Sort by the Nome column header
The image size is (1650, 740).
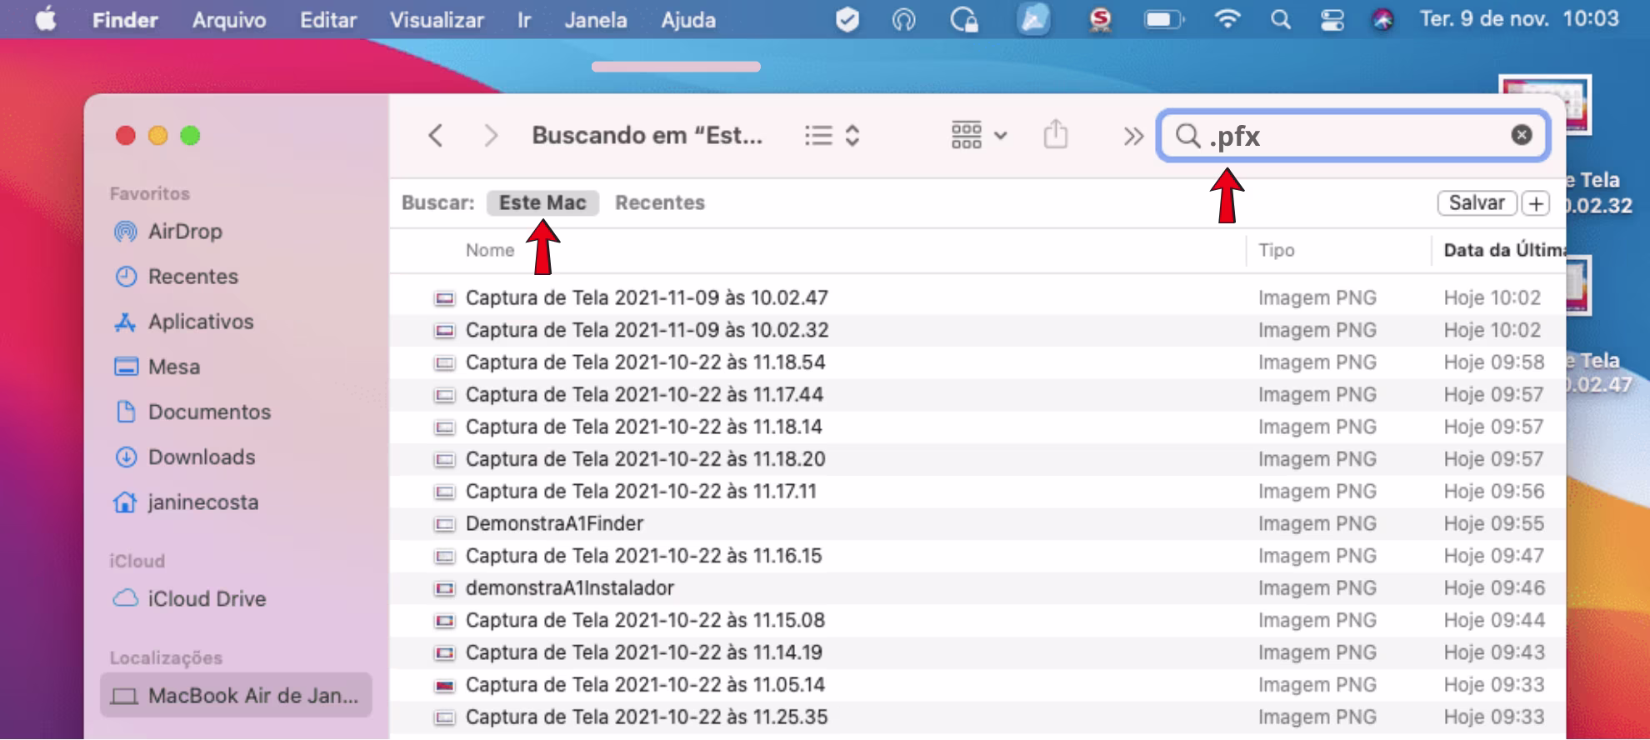click(489, 250)
